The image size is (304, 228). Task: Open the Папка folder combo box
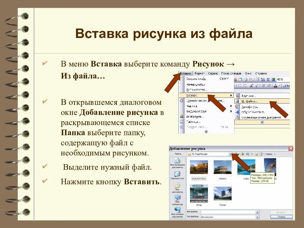pyautogui.click(x=210, y=154)
